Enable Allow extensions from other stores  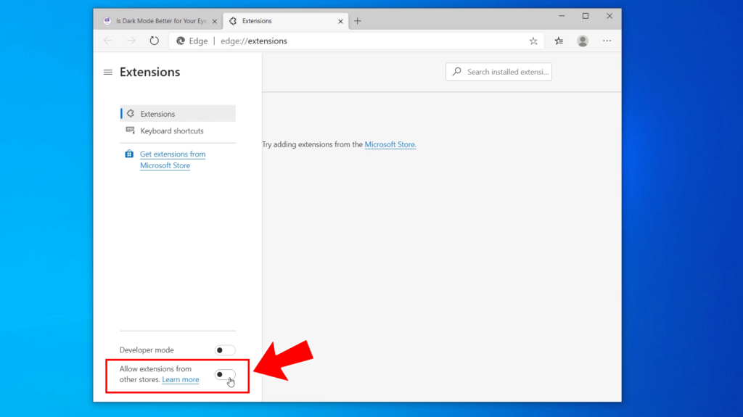pyautogui.click(x=225, y=374)
